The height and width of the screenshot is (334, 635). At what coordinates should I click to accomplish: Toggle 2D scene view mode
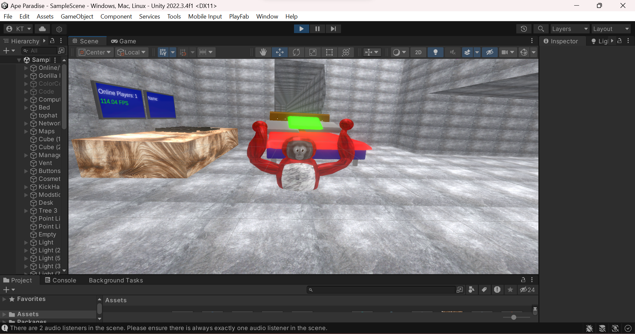(418, 52)
